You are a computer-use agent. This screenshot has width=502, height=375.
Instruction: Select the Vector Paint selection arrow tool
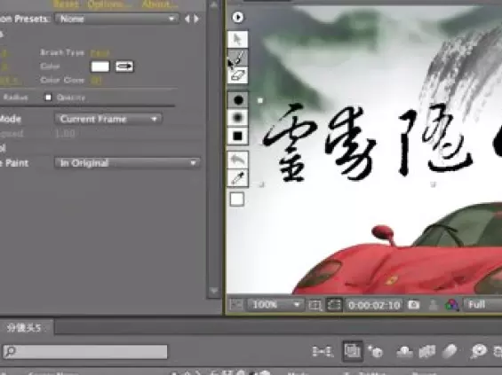[x=237, y=39]
